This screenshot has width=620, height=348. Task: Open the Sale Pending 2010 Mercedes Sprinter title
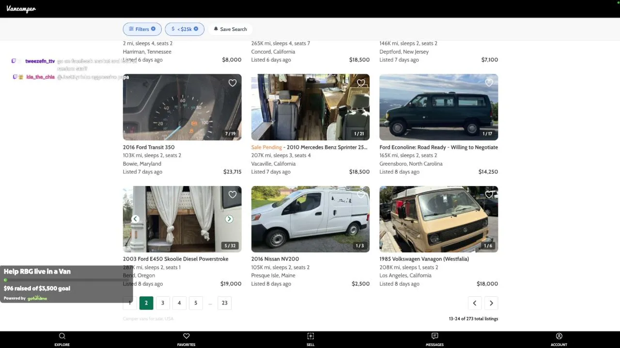pyautogui.click(x=309, y=147)
